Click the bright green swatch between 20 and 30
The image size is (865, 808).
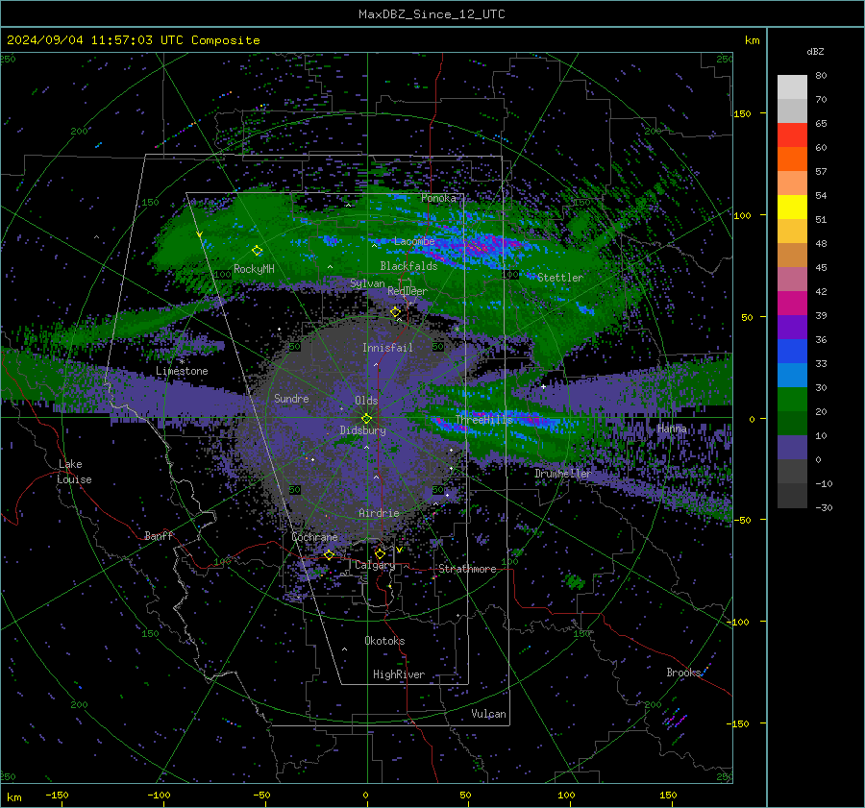click(792, 400)
